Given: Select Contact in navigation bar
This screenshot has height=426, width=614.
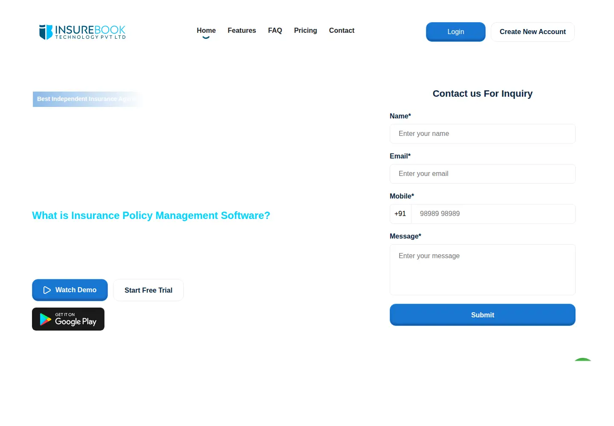Looking at the screenshot, I should tap(342, 31).
